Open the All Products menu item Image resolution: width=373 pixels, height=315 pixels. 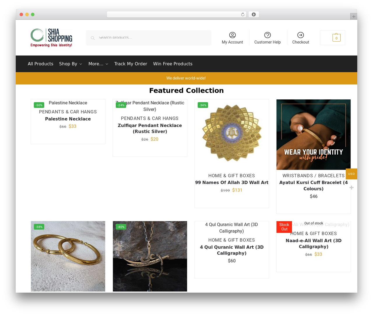(41, 64)
